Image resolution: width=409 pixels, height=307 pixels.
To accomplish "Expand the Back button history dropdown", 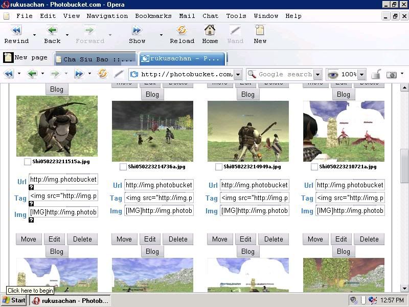I will (67, 35).
